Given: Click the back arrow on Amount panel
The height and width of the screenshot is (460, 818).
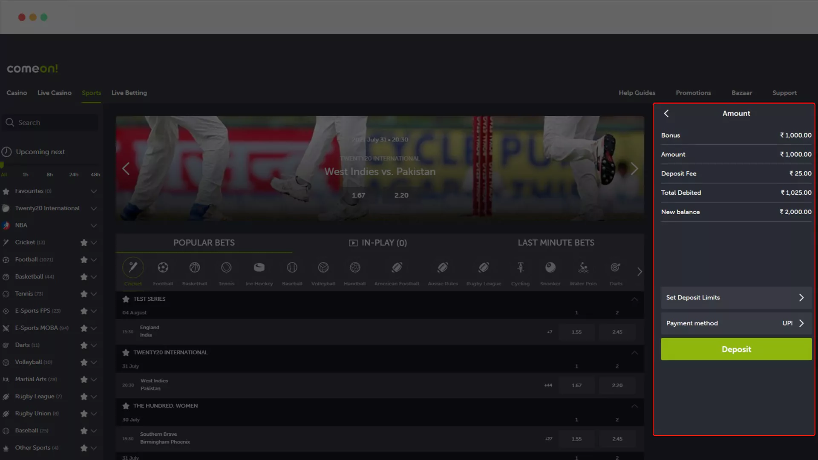Looking at the screenshot, I should tap(666, 113).
